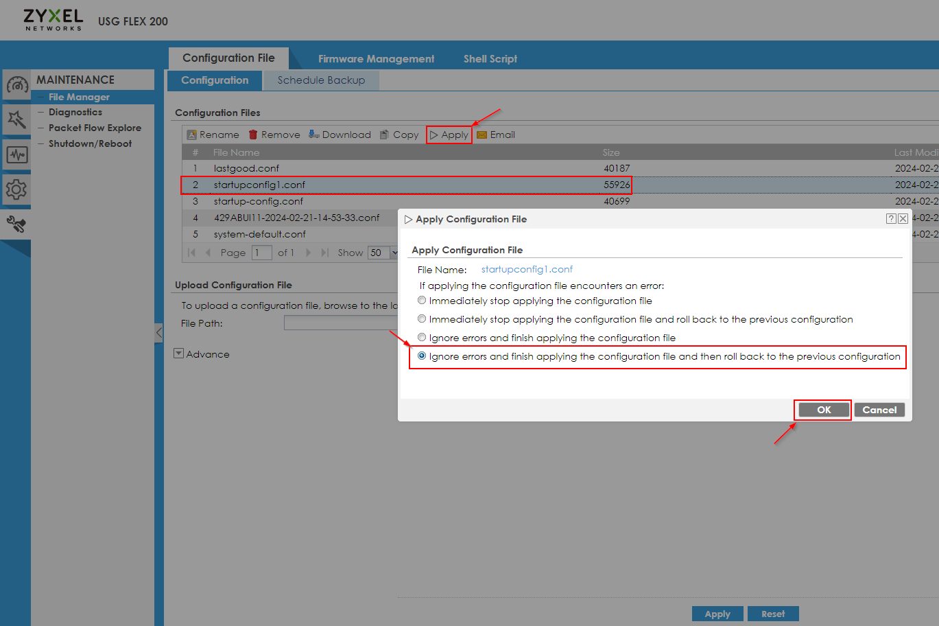Select 'Immediately stop applying the configuration file' option
Image resolution: width=939 pixels, height=626 pixels.
click(x=421, y=300)
